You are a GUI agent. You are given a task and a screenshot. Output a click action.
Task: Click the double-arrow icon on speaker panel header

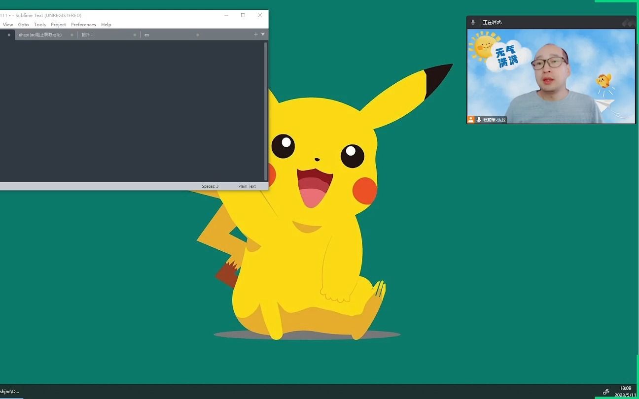pyautogui.click(x=628, y=23)
